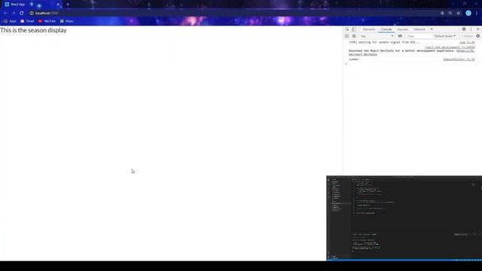Screen dimensions: 482x271
Task: Open the Apps bookmark
Action: click(10, 21)
